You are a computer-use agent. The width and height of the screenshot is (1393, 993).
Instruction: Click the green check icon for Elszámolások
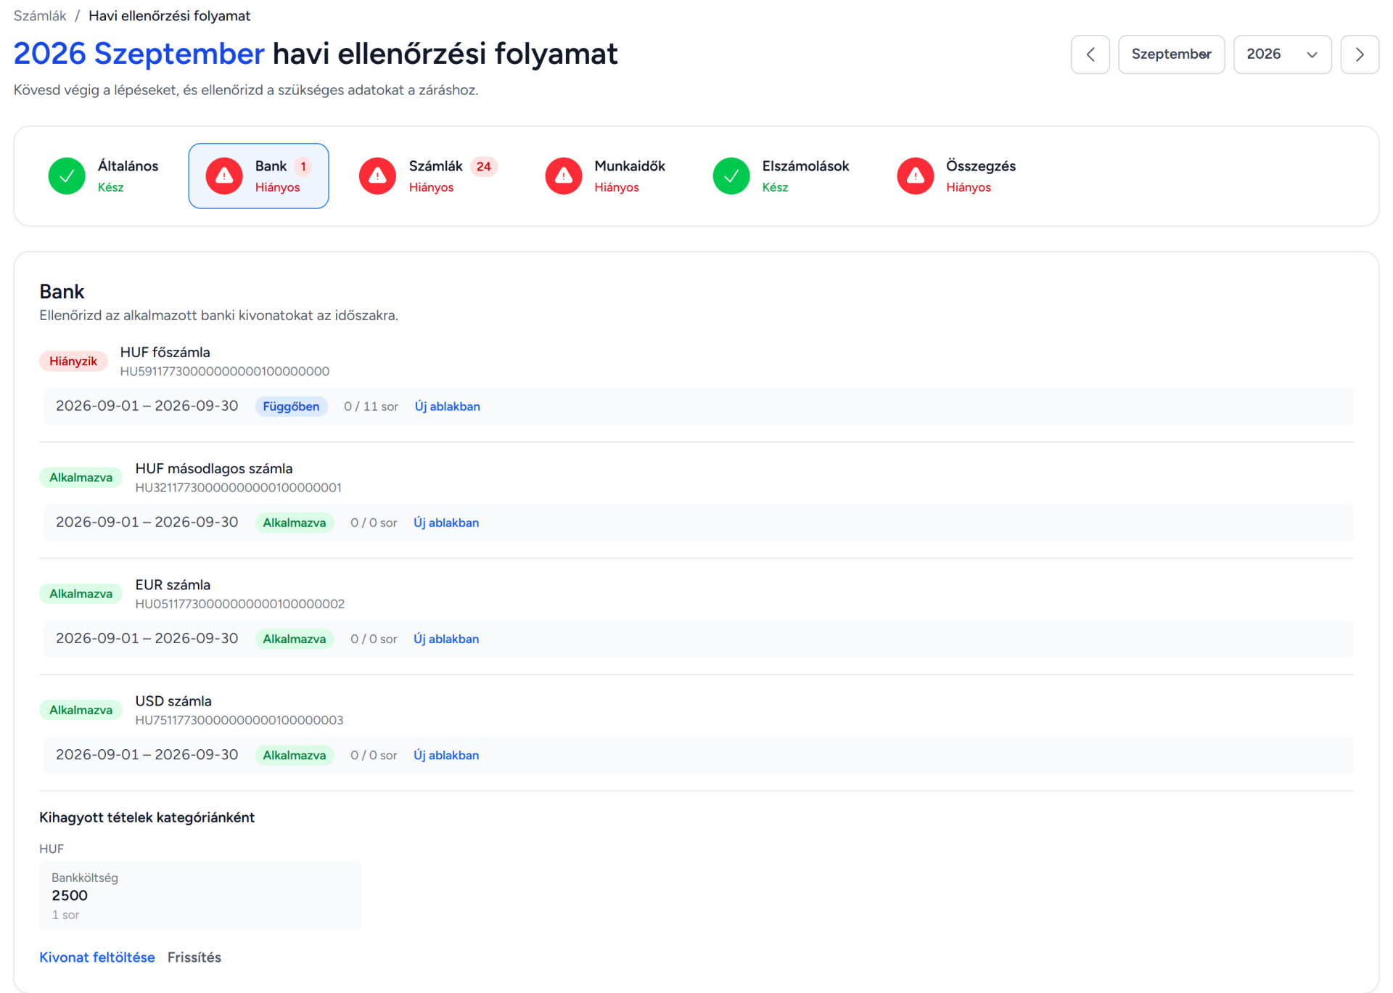coord(731,176)
